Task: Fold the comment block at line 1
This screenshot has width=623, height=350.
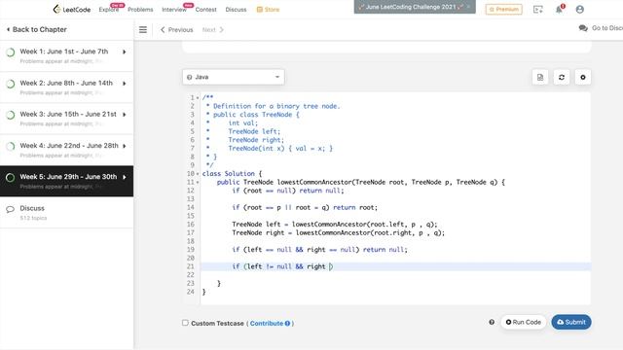Action: click(198, 97)
